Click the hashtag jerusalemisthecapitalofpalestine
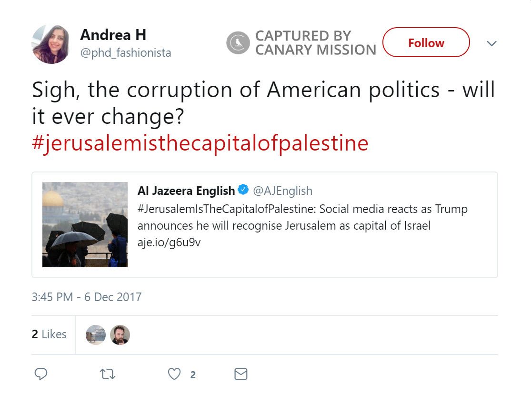Screen dimensions: 531x404 [x=199, y=143]
